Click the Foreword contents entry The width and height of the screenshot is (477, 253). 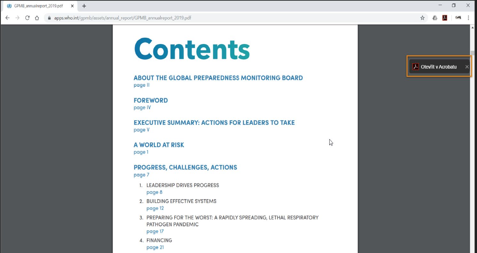pyautogui.click(x=151, y=100)
